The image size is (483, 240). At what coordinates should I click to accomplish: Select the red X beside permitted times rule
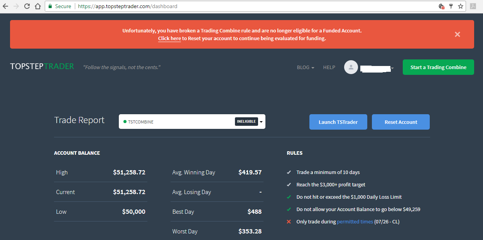coord(289,222)
